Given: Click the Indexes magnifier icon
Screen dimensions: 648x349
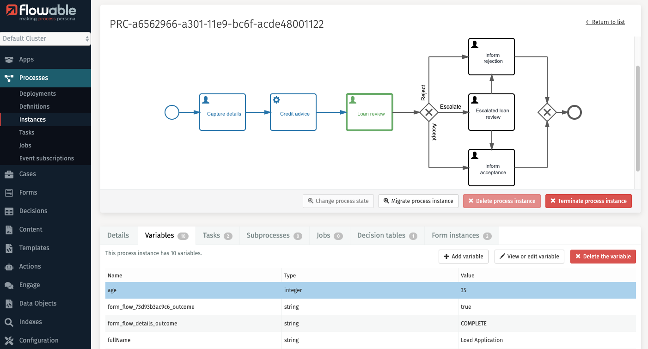Looking at the screenshot, I should coord(9,322).
